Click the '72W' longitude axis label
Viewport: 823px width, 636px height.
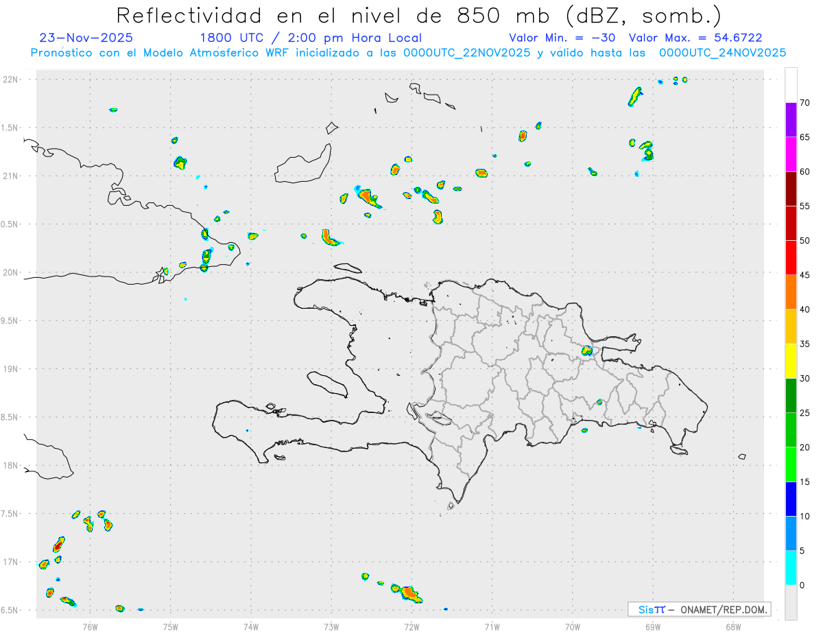[411, 626]
